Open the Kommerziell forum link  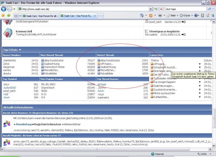pos(24,31)
